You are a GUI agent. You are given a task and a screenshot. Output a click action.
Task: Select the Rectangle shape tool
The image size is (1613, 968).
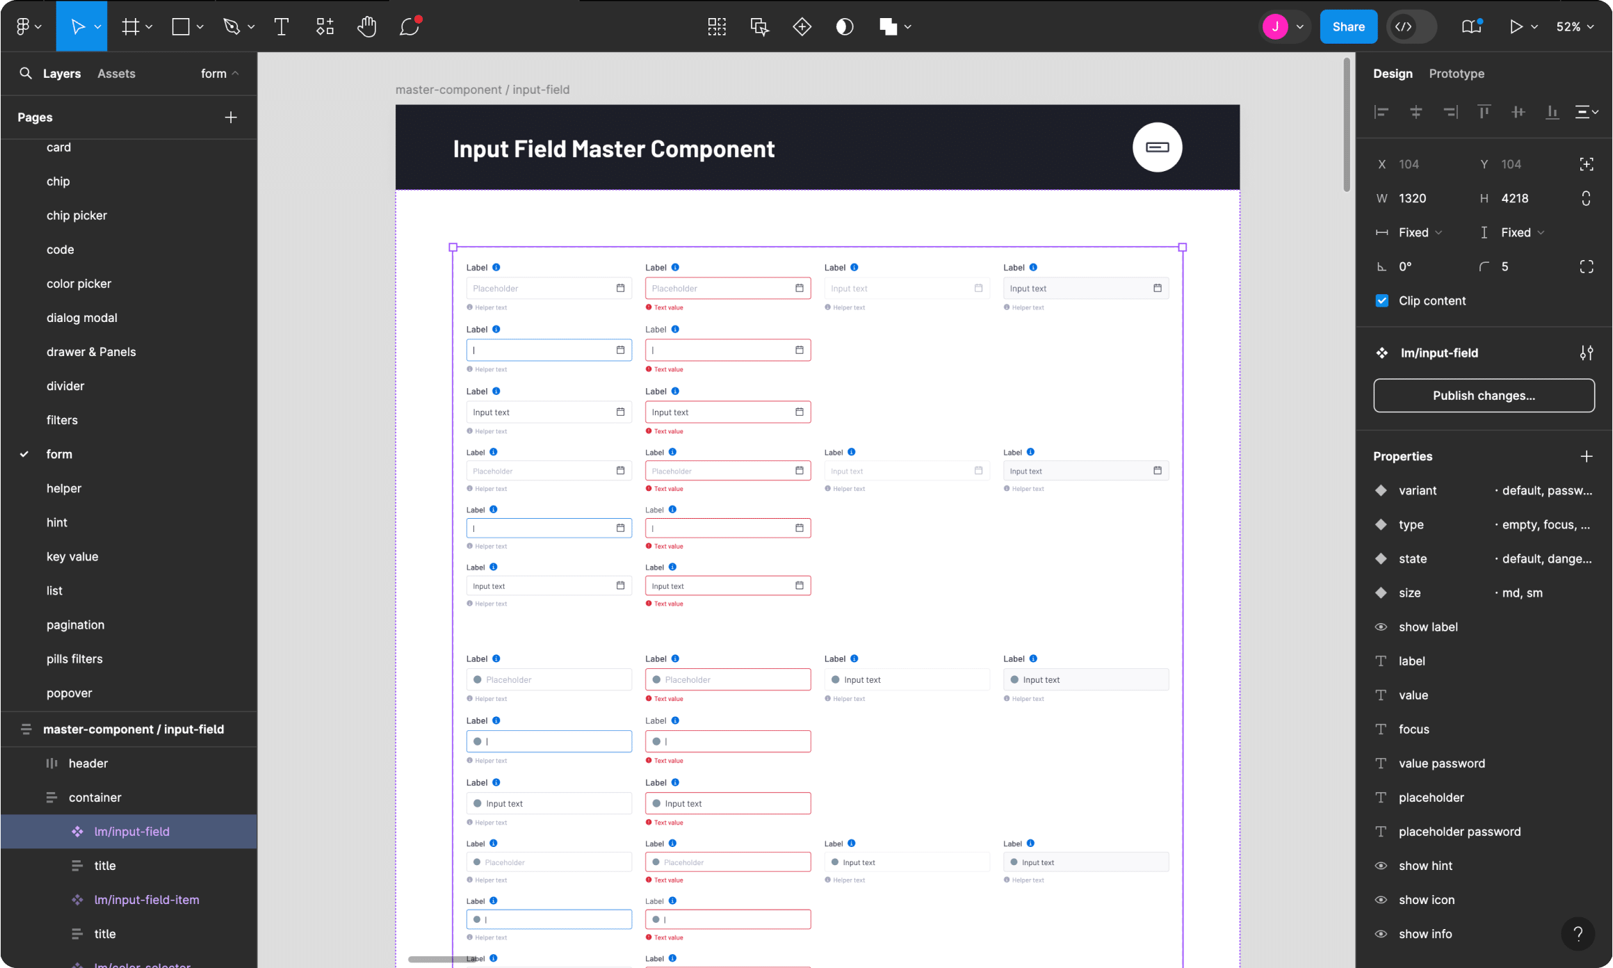[x=181, y=26]
